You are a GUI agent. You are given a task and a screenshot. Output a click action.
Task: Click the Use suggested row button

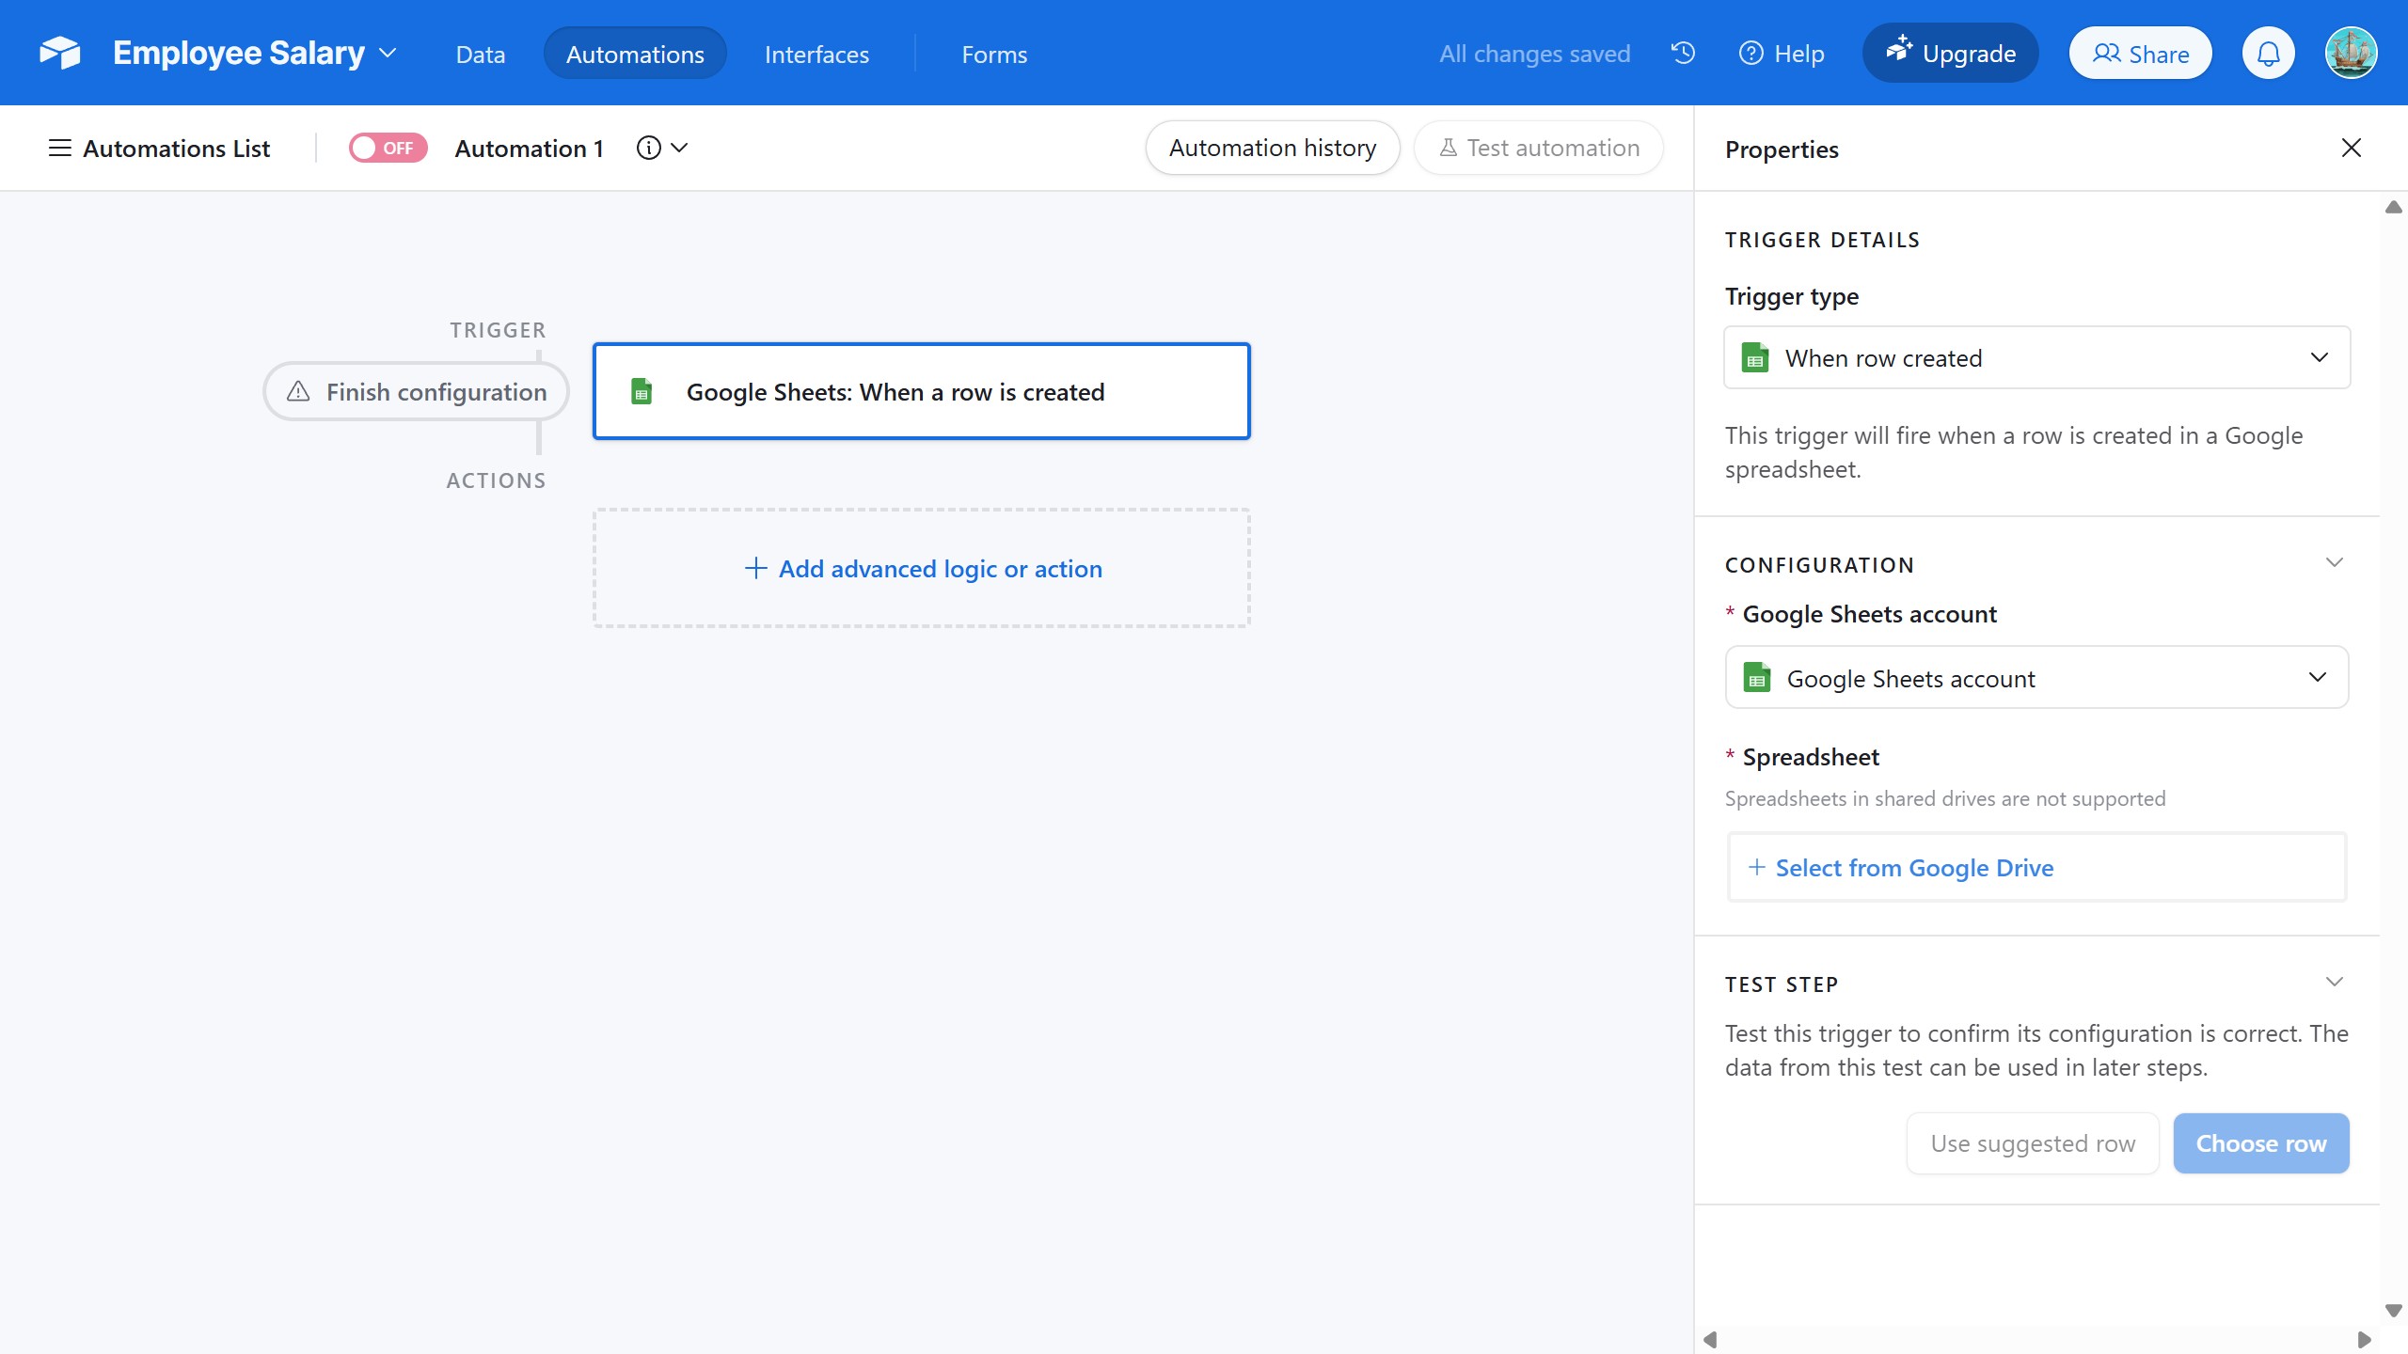tap(2033, 1143)
